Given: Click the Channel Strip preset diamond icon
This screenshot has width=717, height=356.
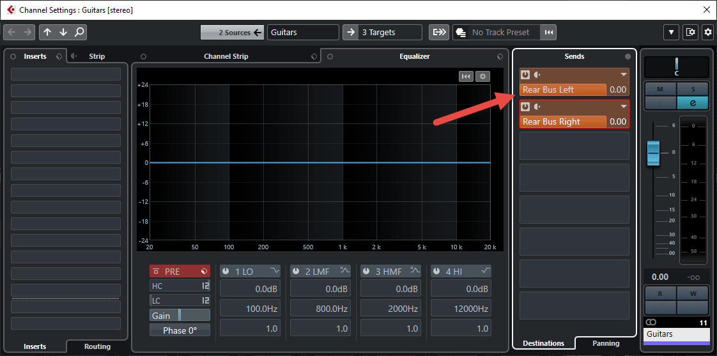Looking at the screenshot, I should [x=314, y=57].
